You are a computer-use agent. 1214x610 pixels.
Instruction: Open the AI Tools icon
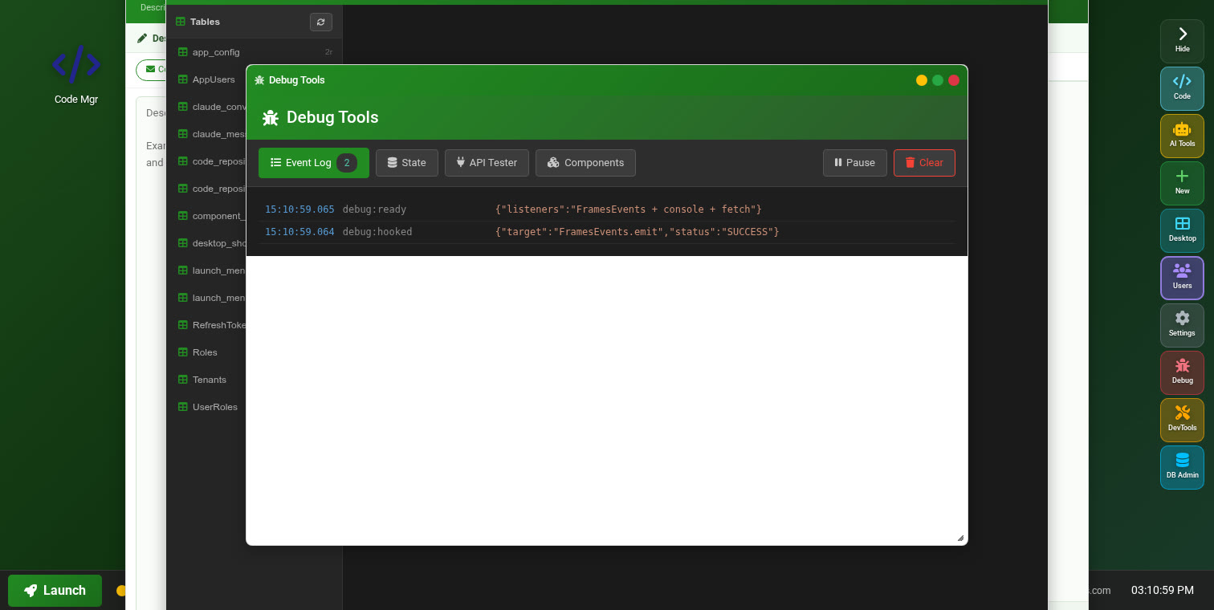pos(1182,136)
